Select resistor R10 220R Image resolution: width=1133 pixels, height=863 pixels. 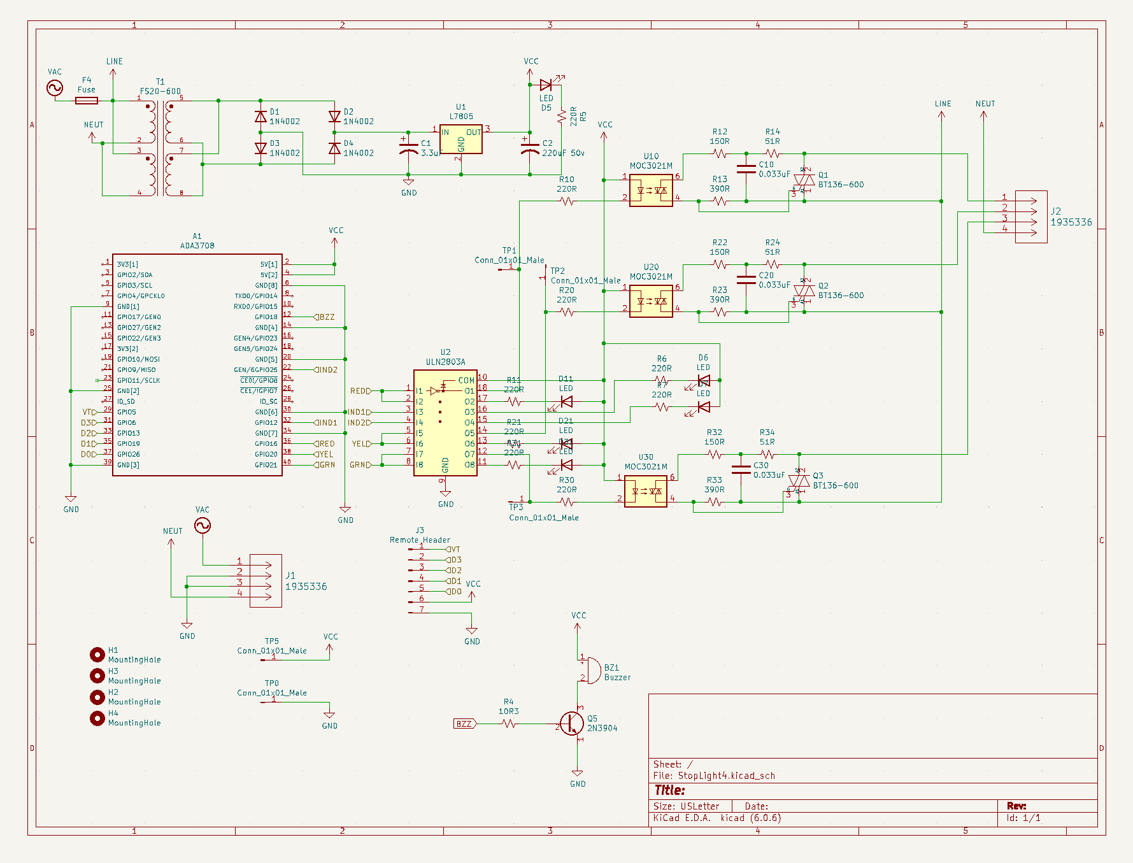(567, 201)
